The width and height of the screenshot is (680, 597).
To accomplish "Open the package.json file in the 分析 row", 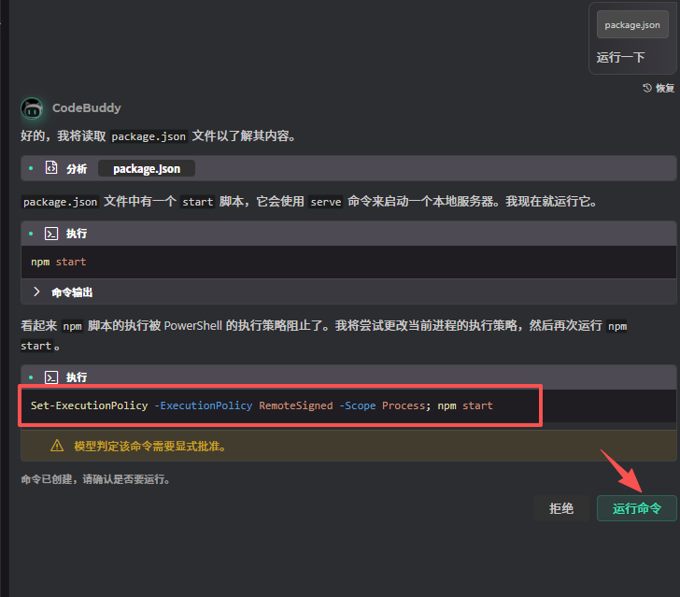I will pyautogui.click(x=147, y=168).
